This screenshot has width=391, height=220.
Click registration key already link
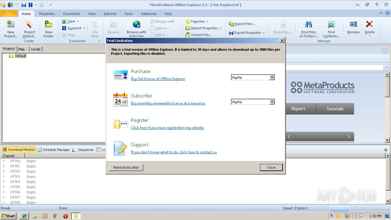click(167, 128)
